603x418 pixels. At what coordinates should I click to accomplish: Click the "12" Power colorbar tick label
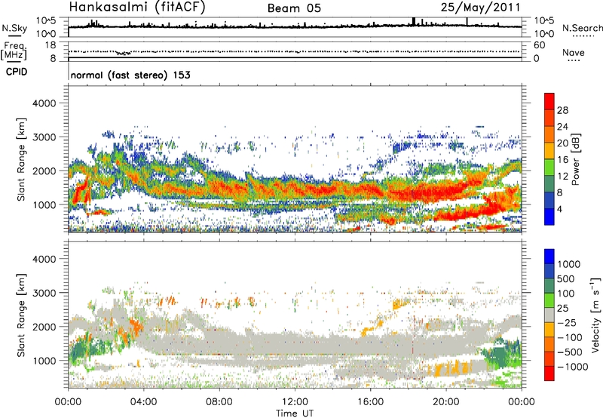(x=562, y=176)
